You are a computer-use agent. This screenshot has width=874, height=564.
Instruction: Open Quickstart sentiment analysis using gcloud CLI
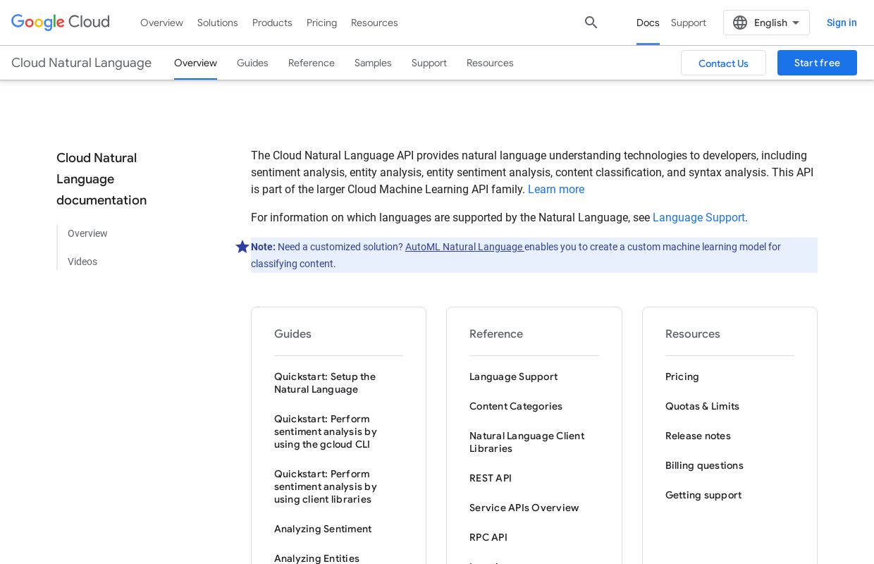click(326, 431)
